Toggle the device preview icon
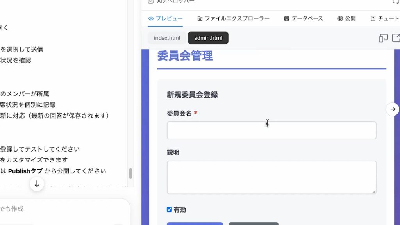400x225 pixels. (383, 38)
